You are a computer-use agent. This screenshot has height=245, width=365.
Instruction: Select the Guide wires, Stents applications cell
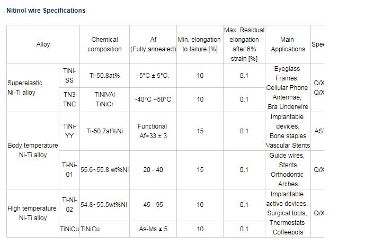288,170
